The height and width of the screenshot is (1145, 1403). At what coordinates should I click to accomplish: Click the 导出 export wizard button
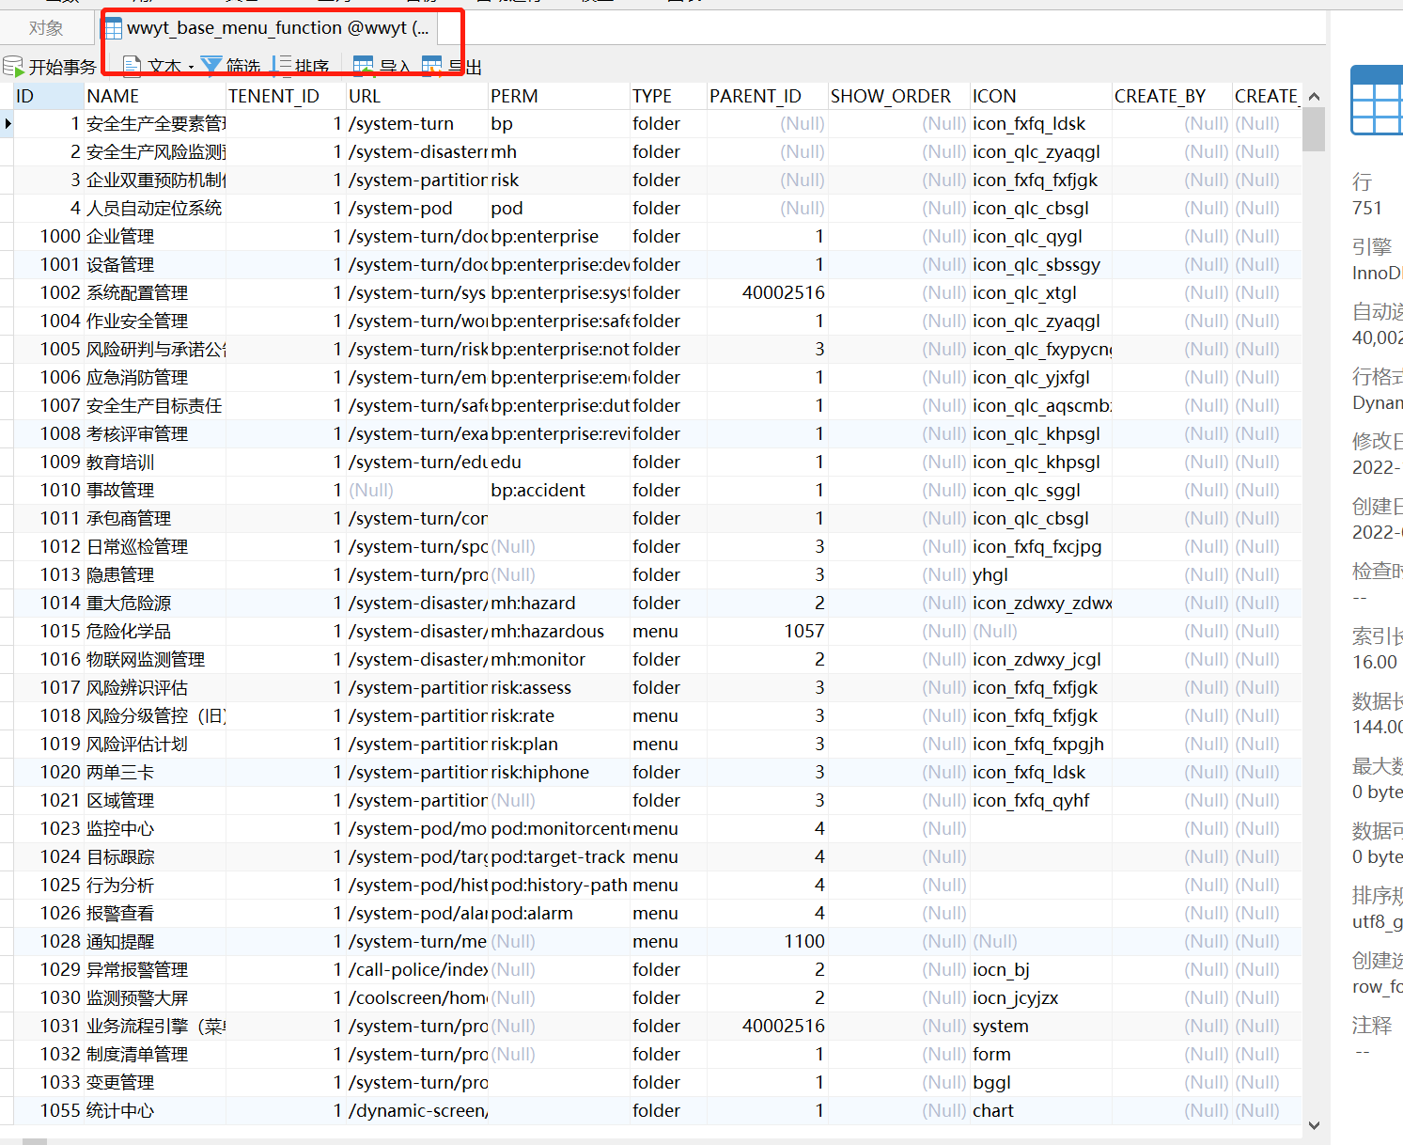[452, 67]
